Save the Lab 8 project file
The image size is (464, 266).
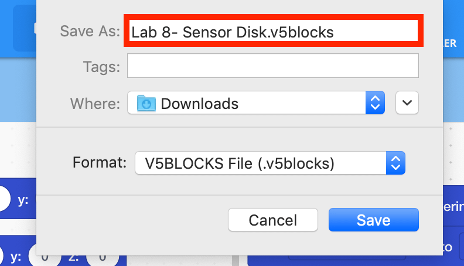373,220
